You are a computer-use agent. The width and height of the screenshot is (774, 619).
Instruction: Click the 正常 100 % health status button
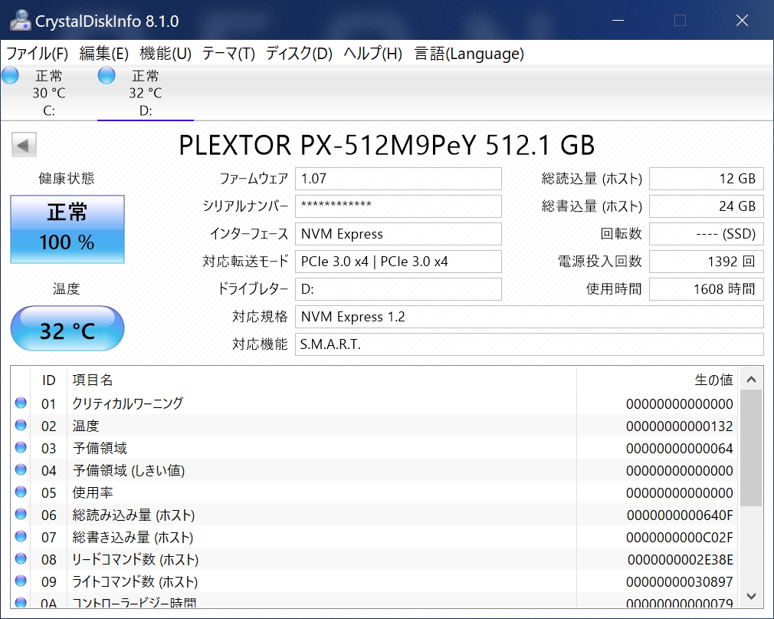pos(67,228)
